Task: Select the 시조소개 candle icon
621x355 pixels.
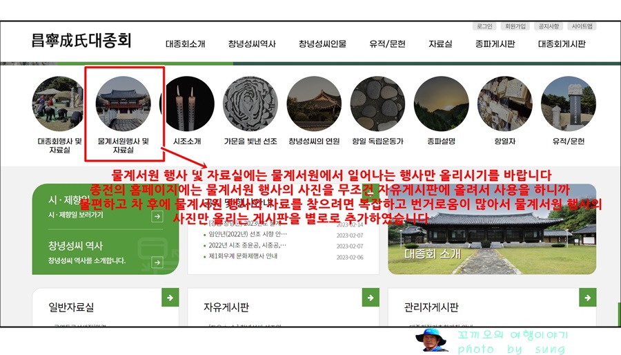Action: point(187,104)
